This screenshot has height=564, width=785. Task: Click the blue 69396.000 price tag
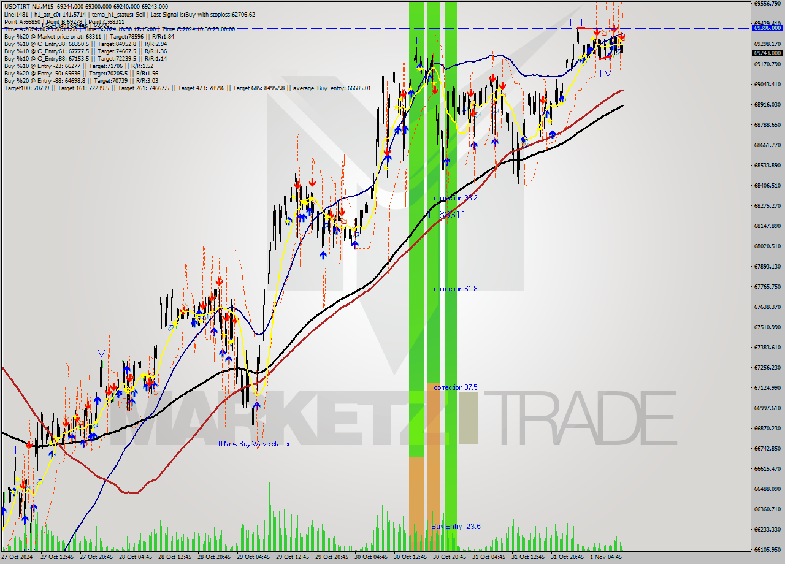[x=767, y=28]
